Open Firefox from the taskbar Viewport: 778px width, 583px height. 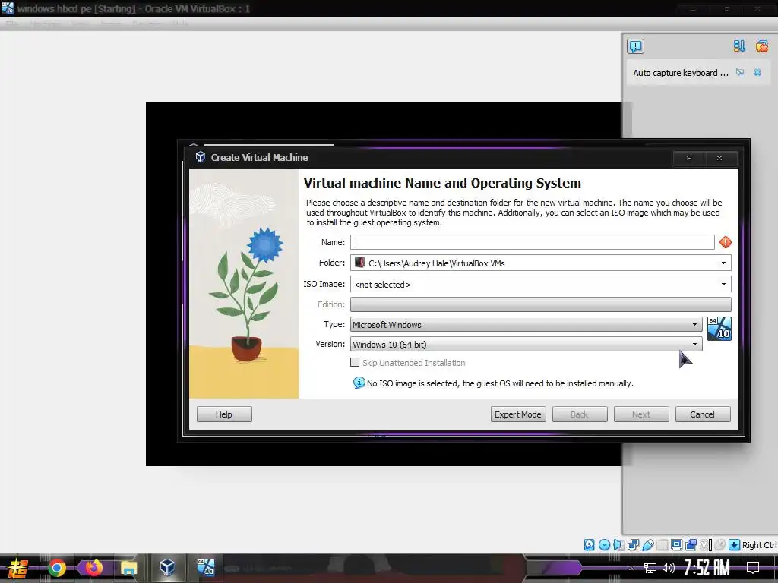[93, 568]
